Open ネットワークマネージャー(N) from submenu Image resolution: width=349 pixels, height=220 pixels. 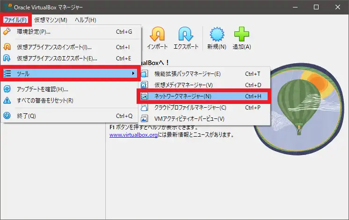[x=204, y=96]
